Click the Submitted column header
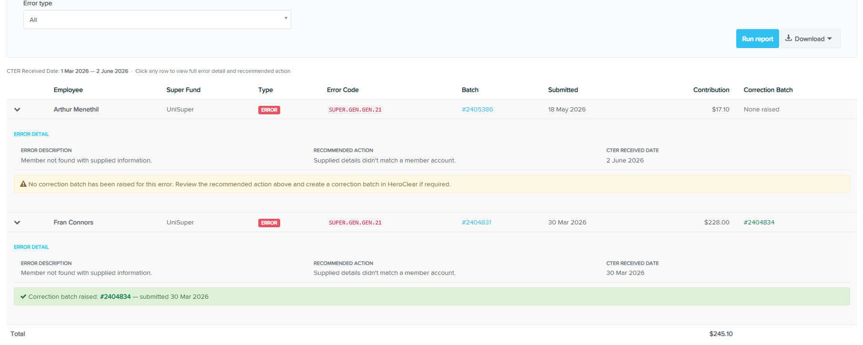This screenshot has height=345, width=863. (563, 90)
